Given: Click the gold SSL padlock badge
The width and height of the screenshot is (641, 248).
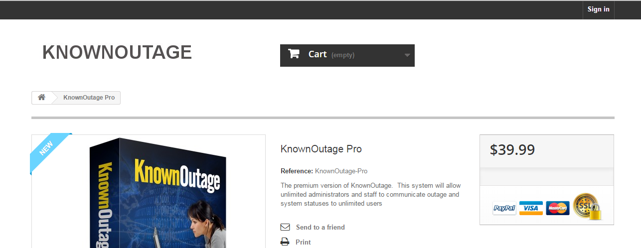Looking at the screenshot, I should [587, 206].
